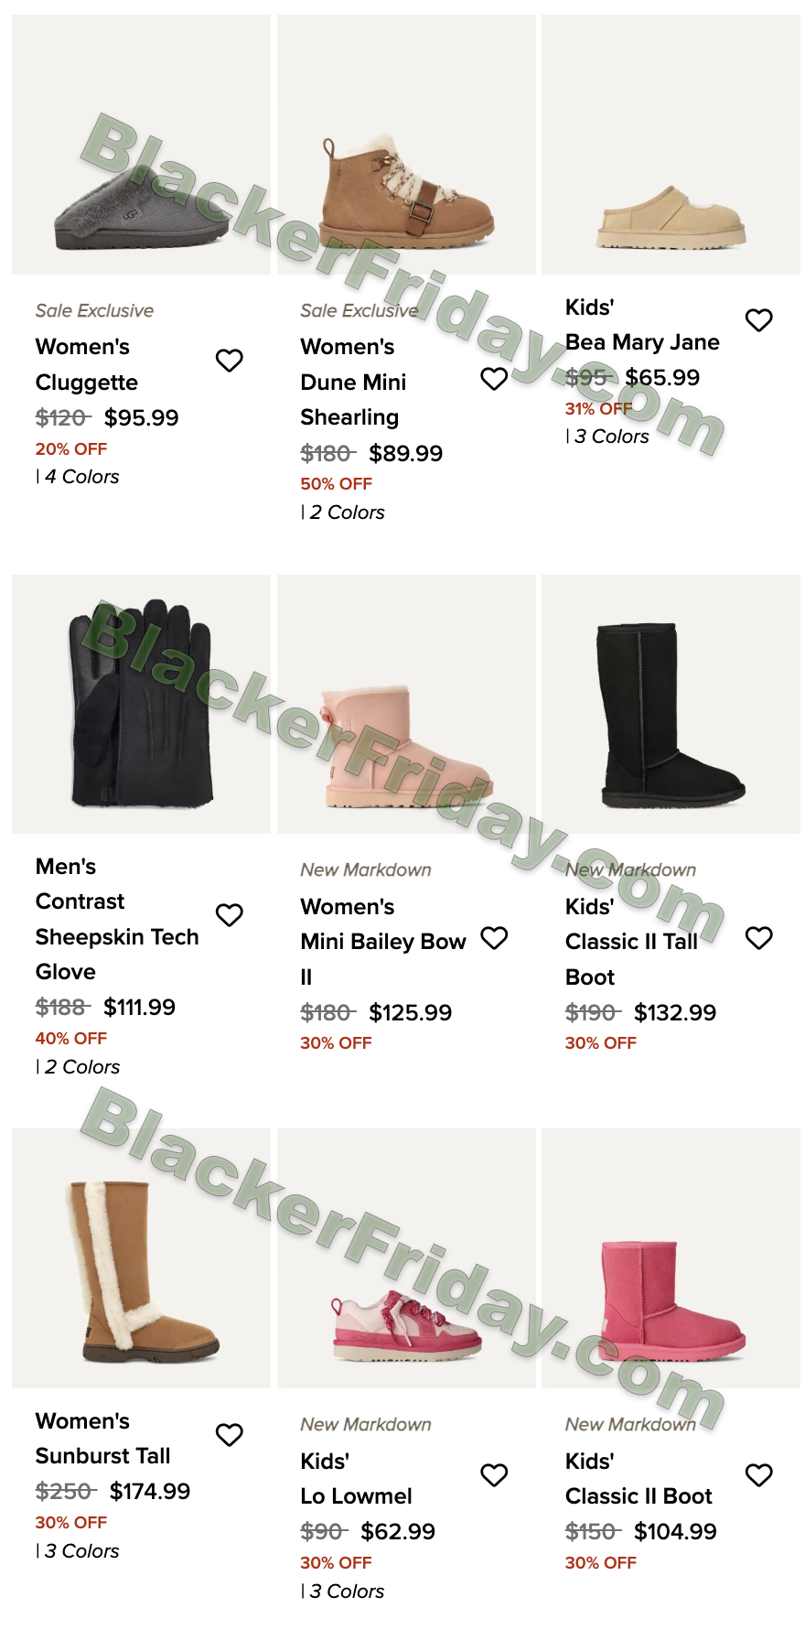Favorite Women's Sunburst Tall boot
The image size is (805, 1651).
tap(230, 1435)
